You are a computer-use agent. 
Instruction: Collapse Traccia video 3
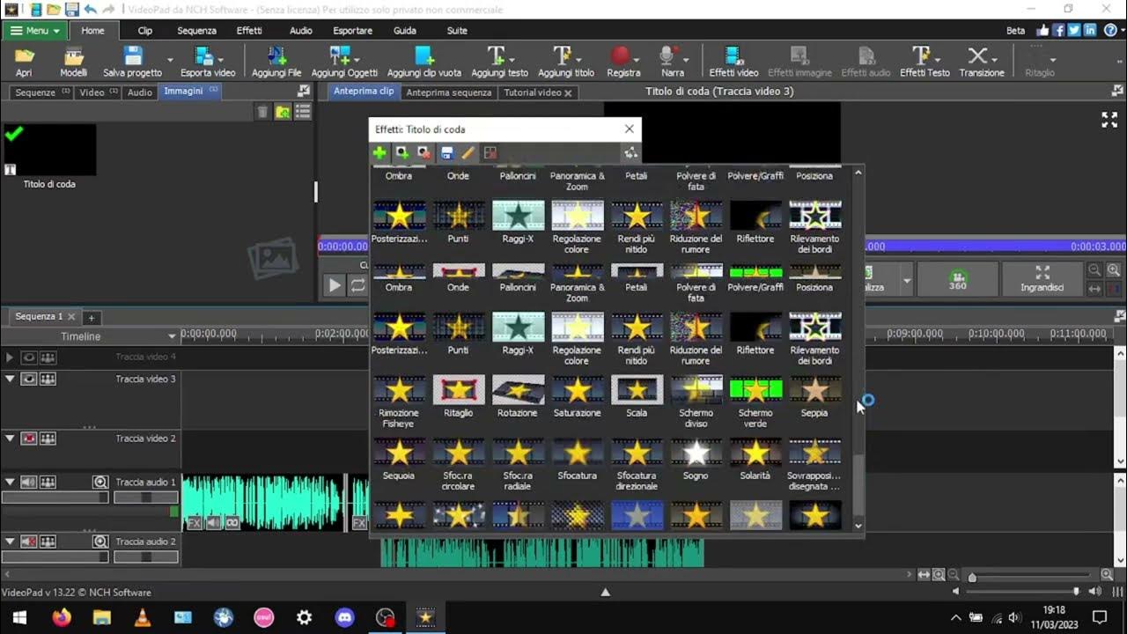10,379
